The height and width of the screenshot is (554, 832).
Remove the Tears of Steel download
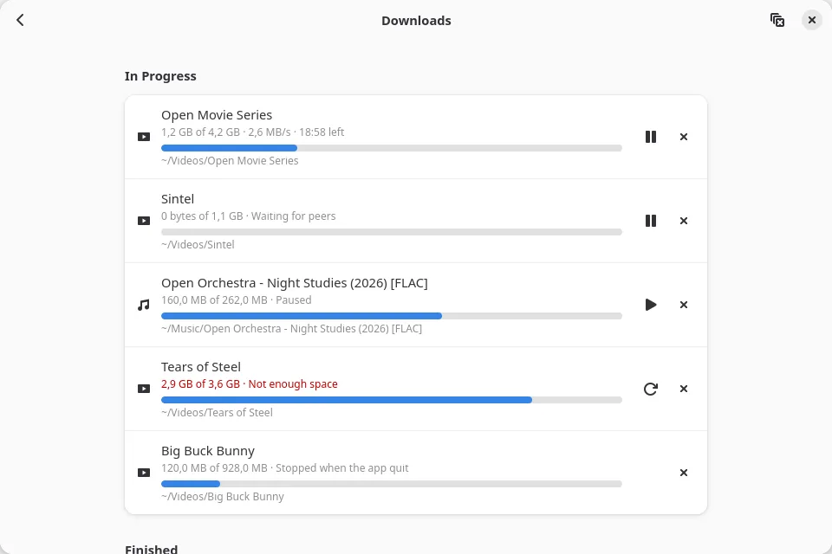pos(684,389)
